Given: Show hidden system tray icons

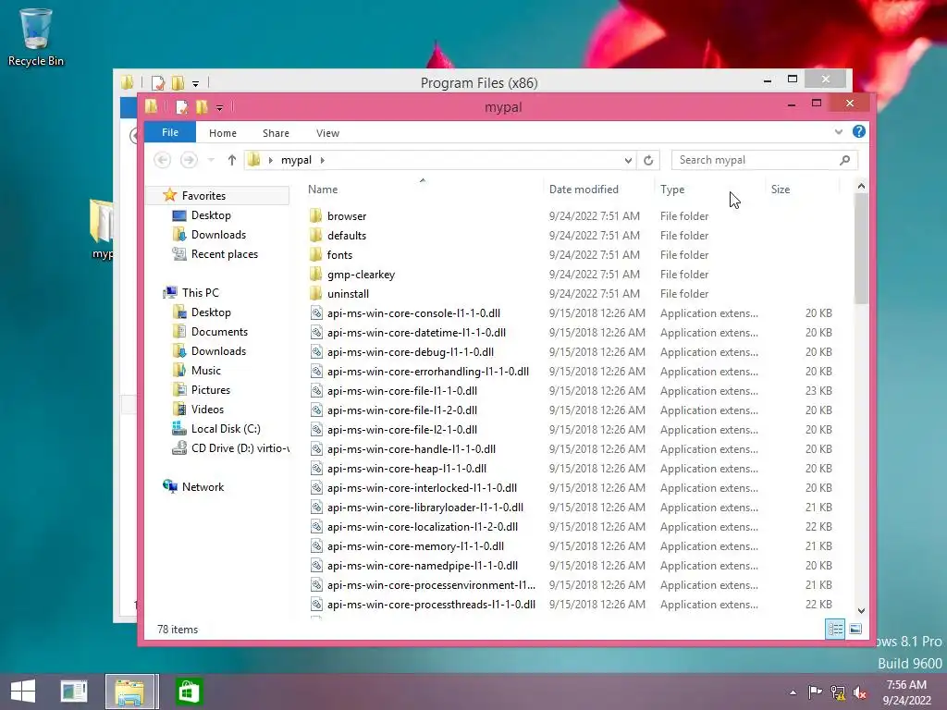Looking at the screenshot, I should 793,692.
